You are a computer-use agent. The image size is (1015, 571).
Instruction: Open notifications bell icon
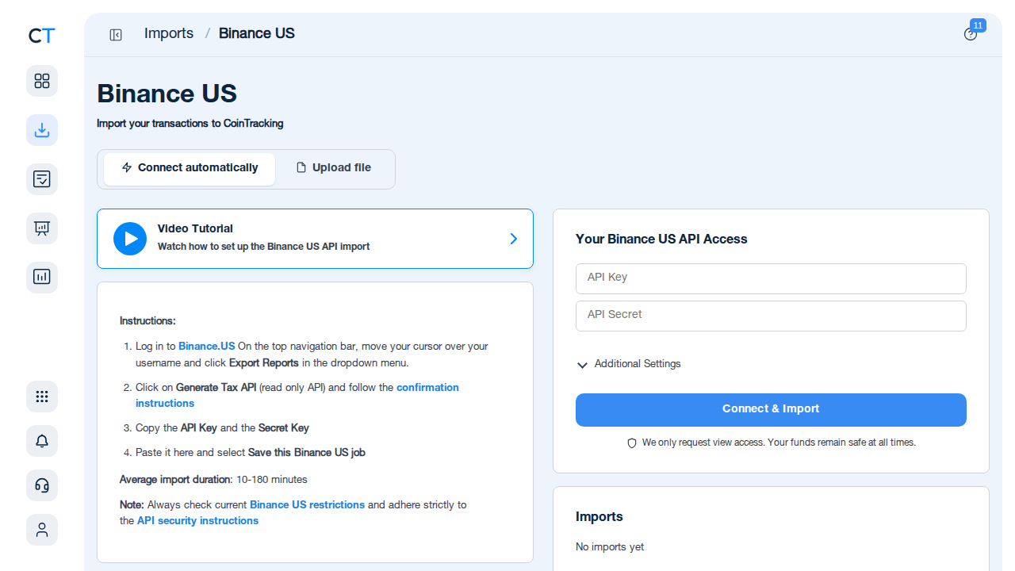point(42,441)
